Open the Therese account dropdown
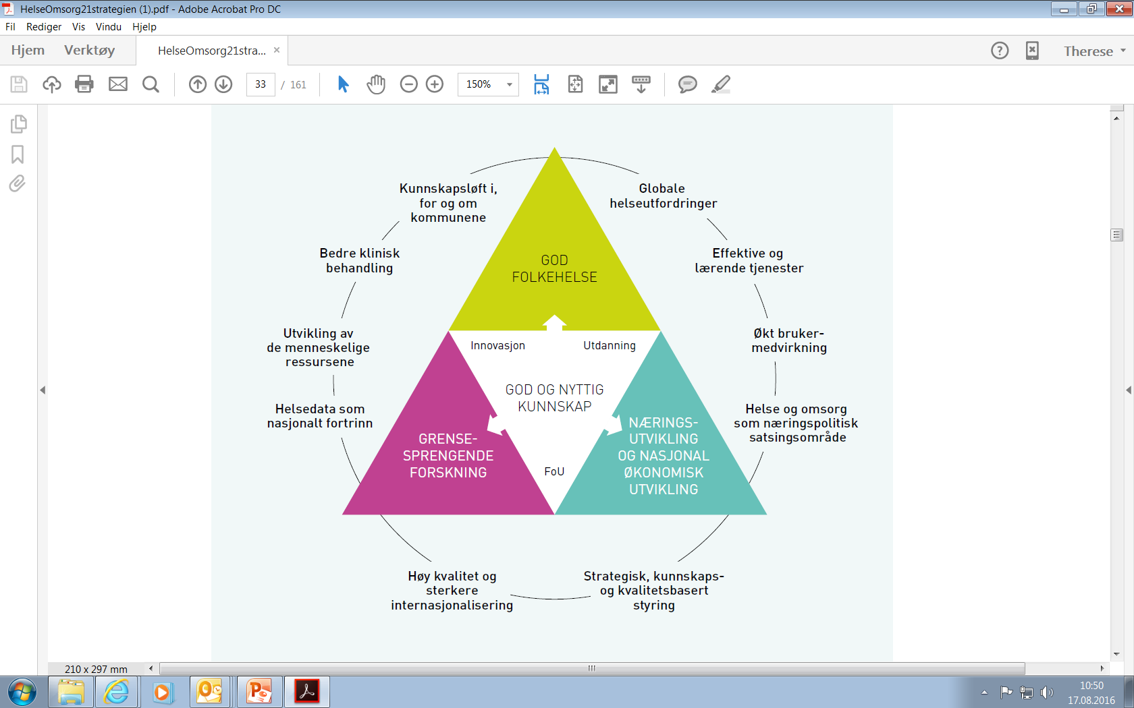1134x708 pixels. (1095, 51)
